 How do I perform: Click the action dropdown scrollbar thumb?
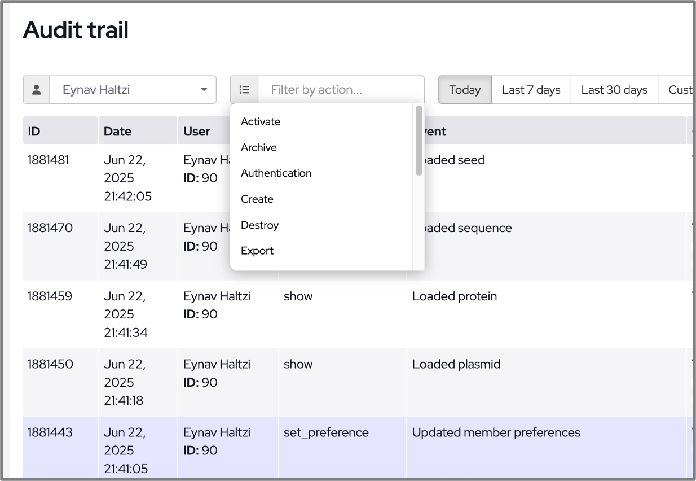click(x=419, y=140)
